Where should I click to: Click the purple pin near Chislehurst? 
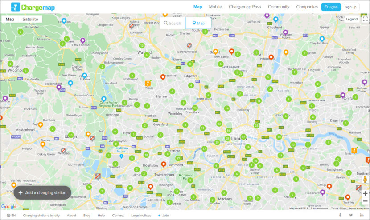322,192
